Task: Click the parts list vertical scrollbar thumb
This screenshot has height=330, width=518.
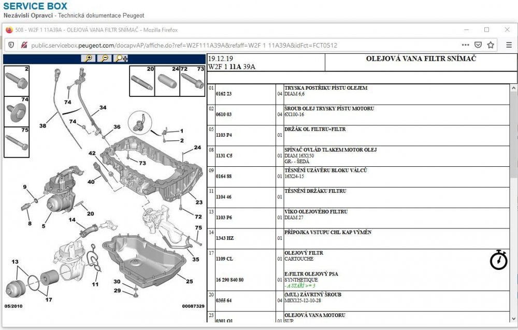Action: coord(513,135)
